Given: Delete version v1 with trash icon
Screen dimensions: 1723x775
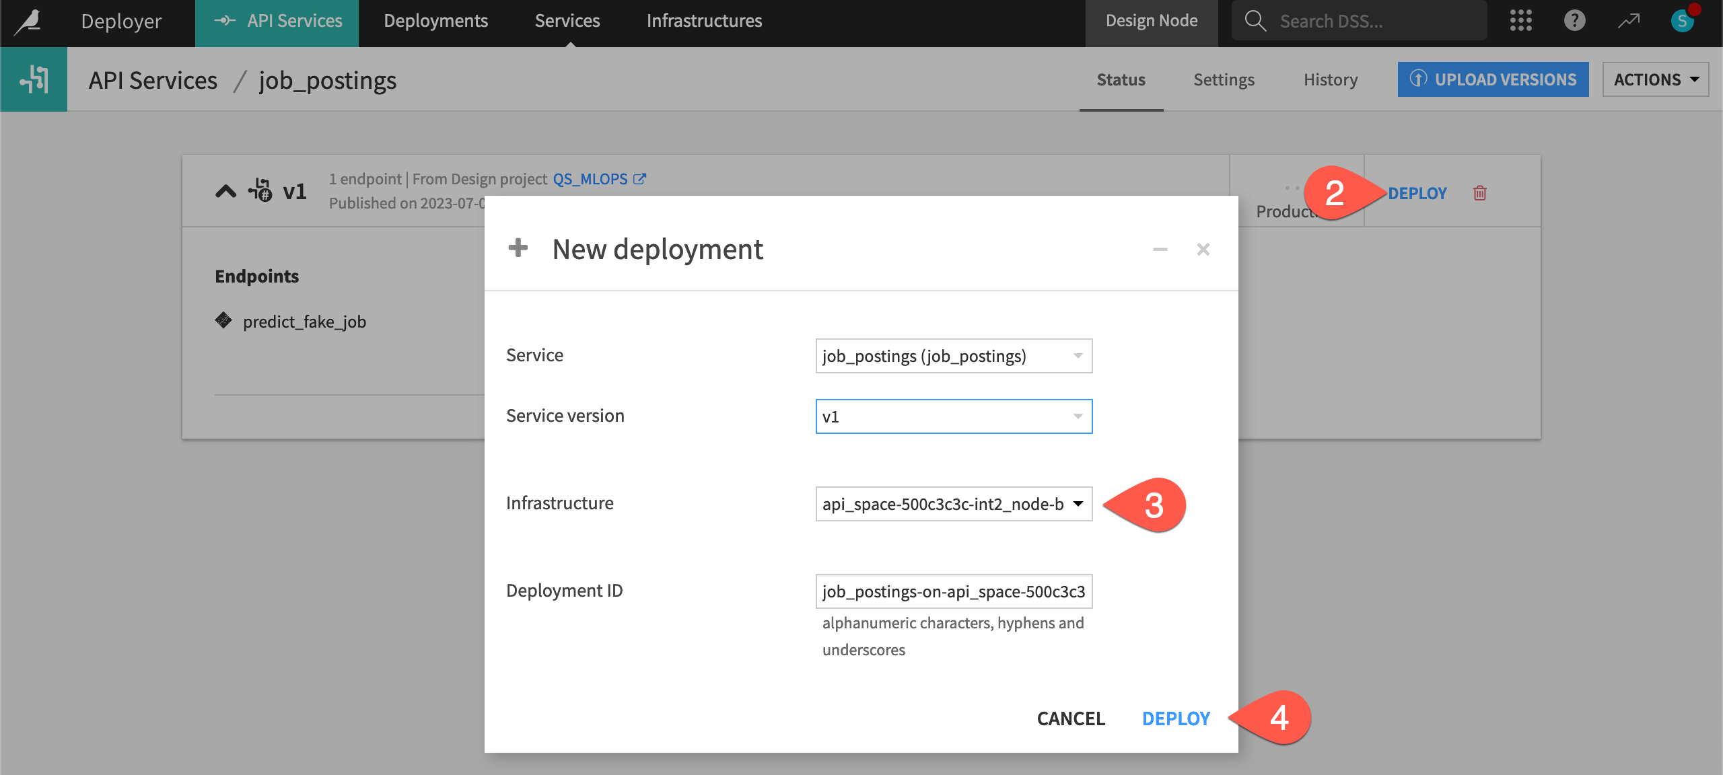Looking at the screenshot, I should coord(1479,193).
